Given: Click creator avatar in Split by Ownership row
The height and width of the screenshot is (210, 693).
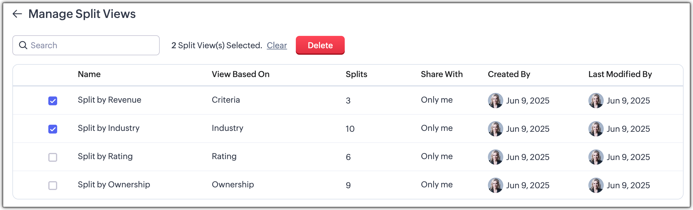Looking at the screenshot, I should [x=495, y=185].
